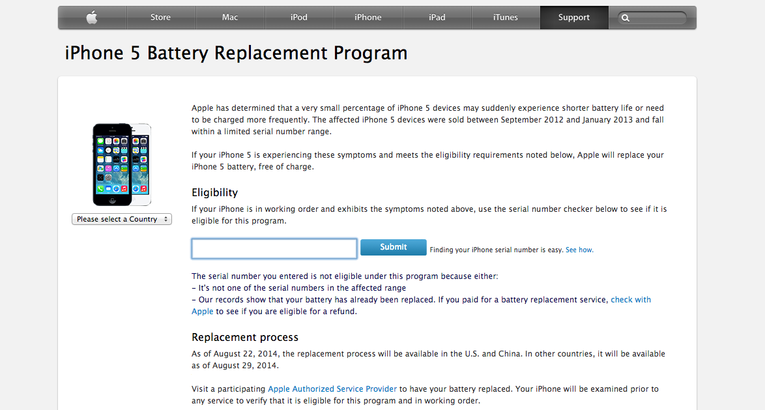Follow the 'See how.' link
Viewport: 765px width, 410px height.
579,250
